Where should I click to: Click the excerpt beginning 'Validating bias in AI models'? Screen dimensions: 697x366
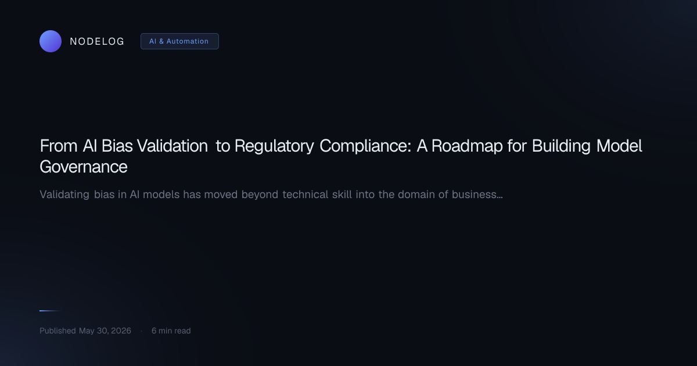point(271,194)
